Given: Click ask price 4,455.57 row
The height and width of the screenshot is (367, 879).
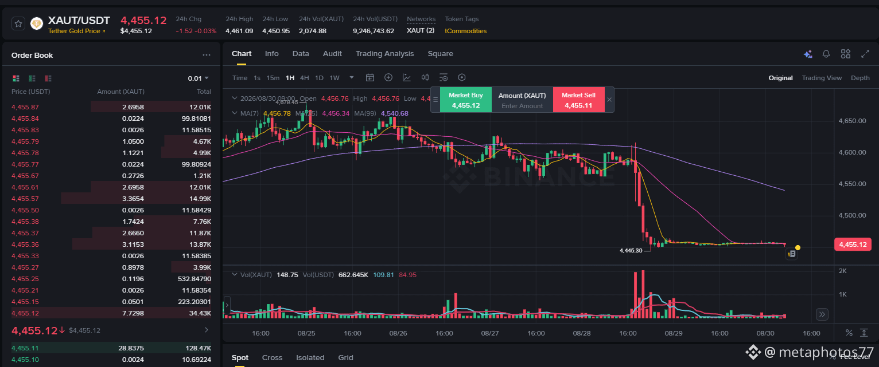Looking at the screenshot, I should click(x=111, y=199).
